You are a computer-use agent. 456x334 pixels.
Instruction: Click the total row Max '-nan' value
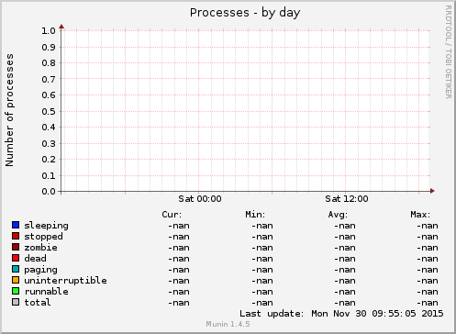(428, 303)
